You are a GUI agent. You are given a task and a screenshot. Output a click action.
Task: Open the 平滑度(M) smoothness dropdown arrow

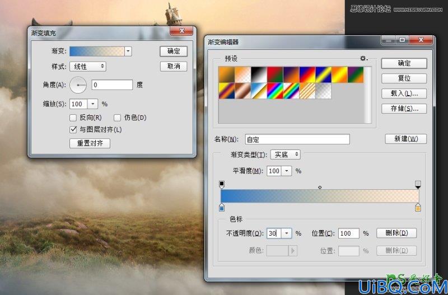click(287, 171)
